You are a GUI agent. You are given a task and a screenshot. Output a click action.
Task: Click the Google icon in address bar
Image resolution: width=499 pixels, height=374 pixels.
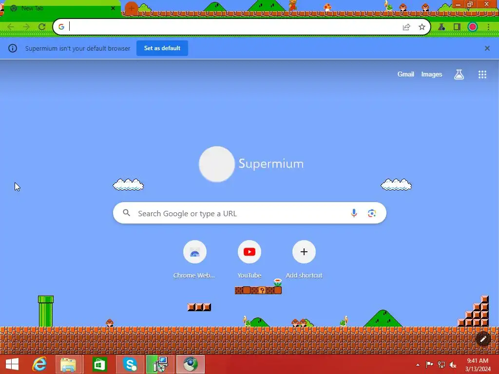click(61, 27)
